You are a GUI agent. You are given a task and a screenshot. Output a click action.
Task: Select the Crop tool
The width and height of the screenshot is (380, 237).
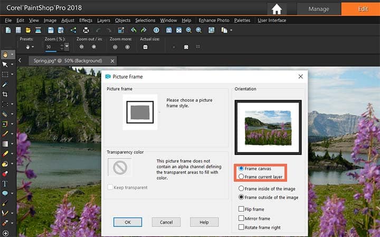[5, 94]
